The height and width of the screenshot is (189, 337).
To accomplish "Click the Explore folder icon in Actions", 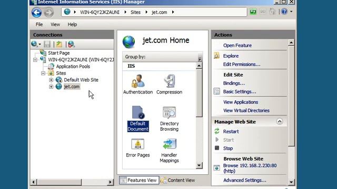I will click(x=216, y=56).
